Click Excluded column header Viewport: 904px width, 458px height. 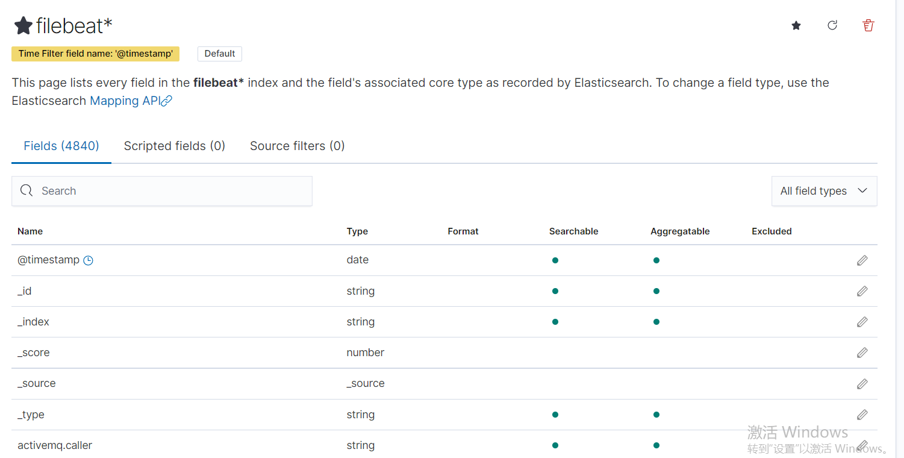click(772, 231)
